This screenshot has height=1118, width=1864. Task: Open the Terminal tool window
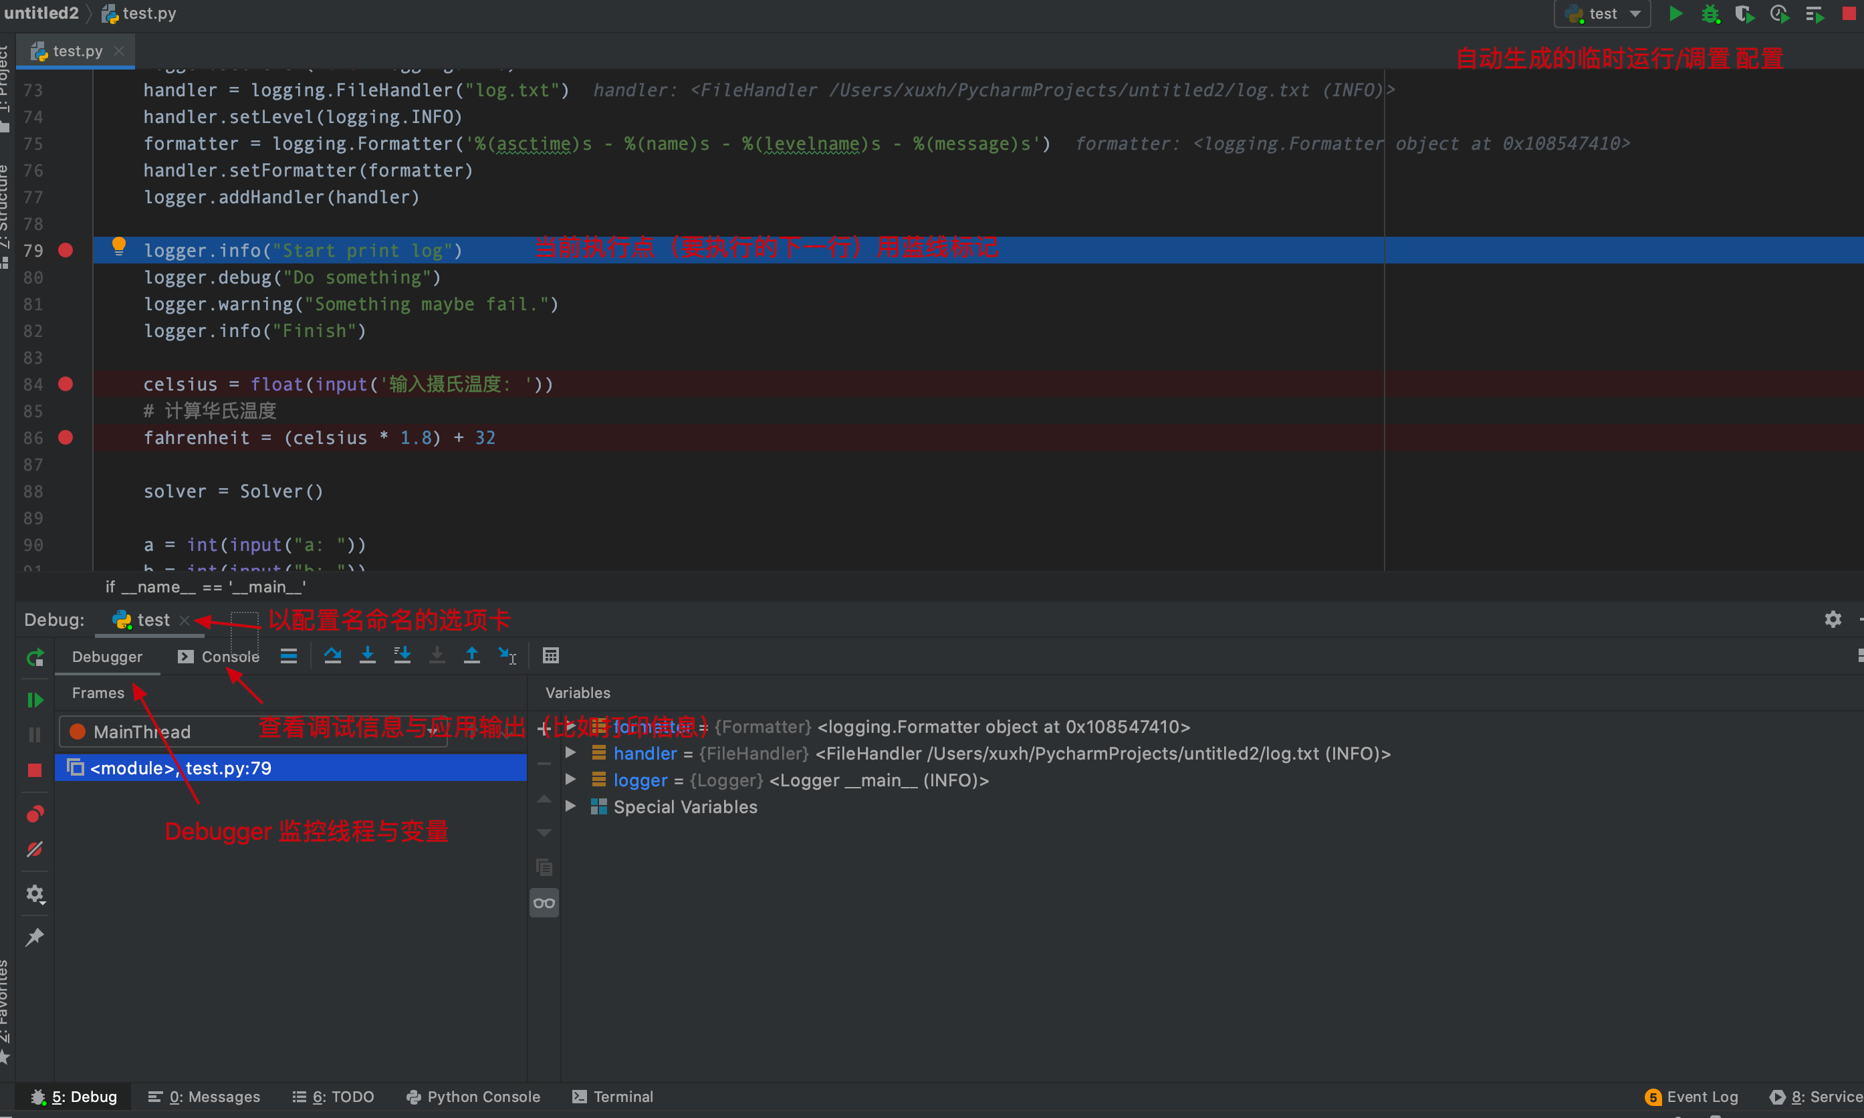coord(613,1097)
